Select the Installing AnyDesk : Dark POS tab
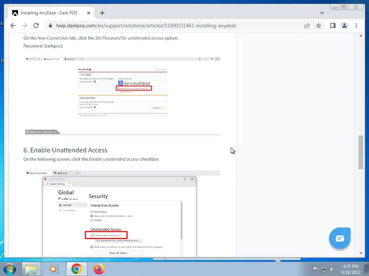 pos(51,13)
